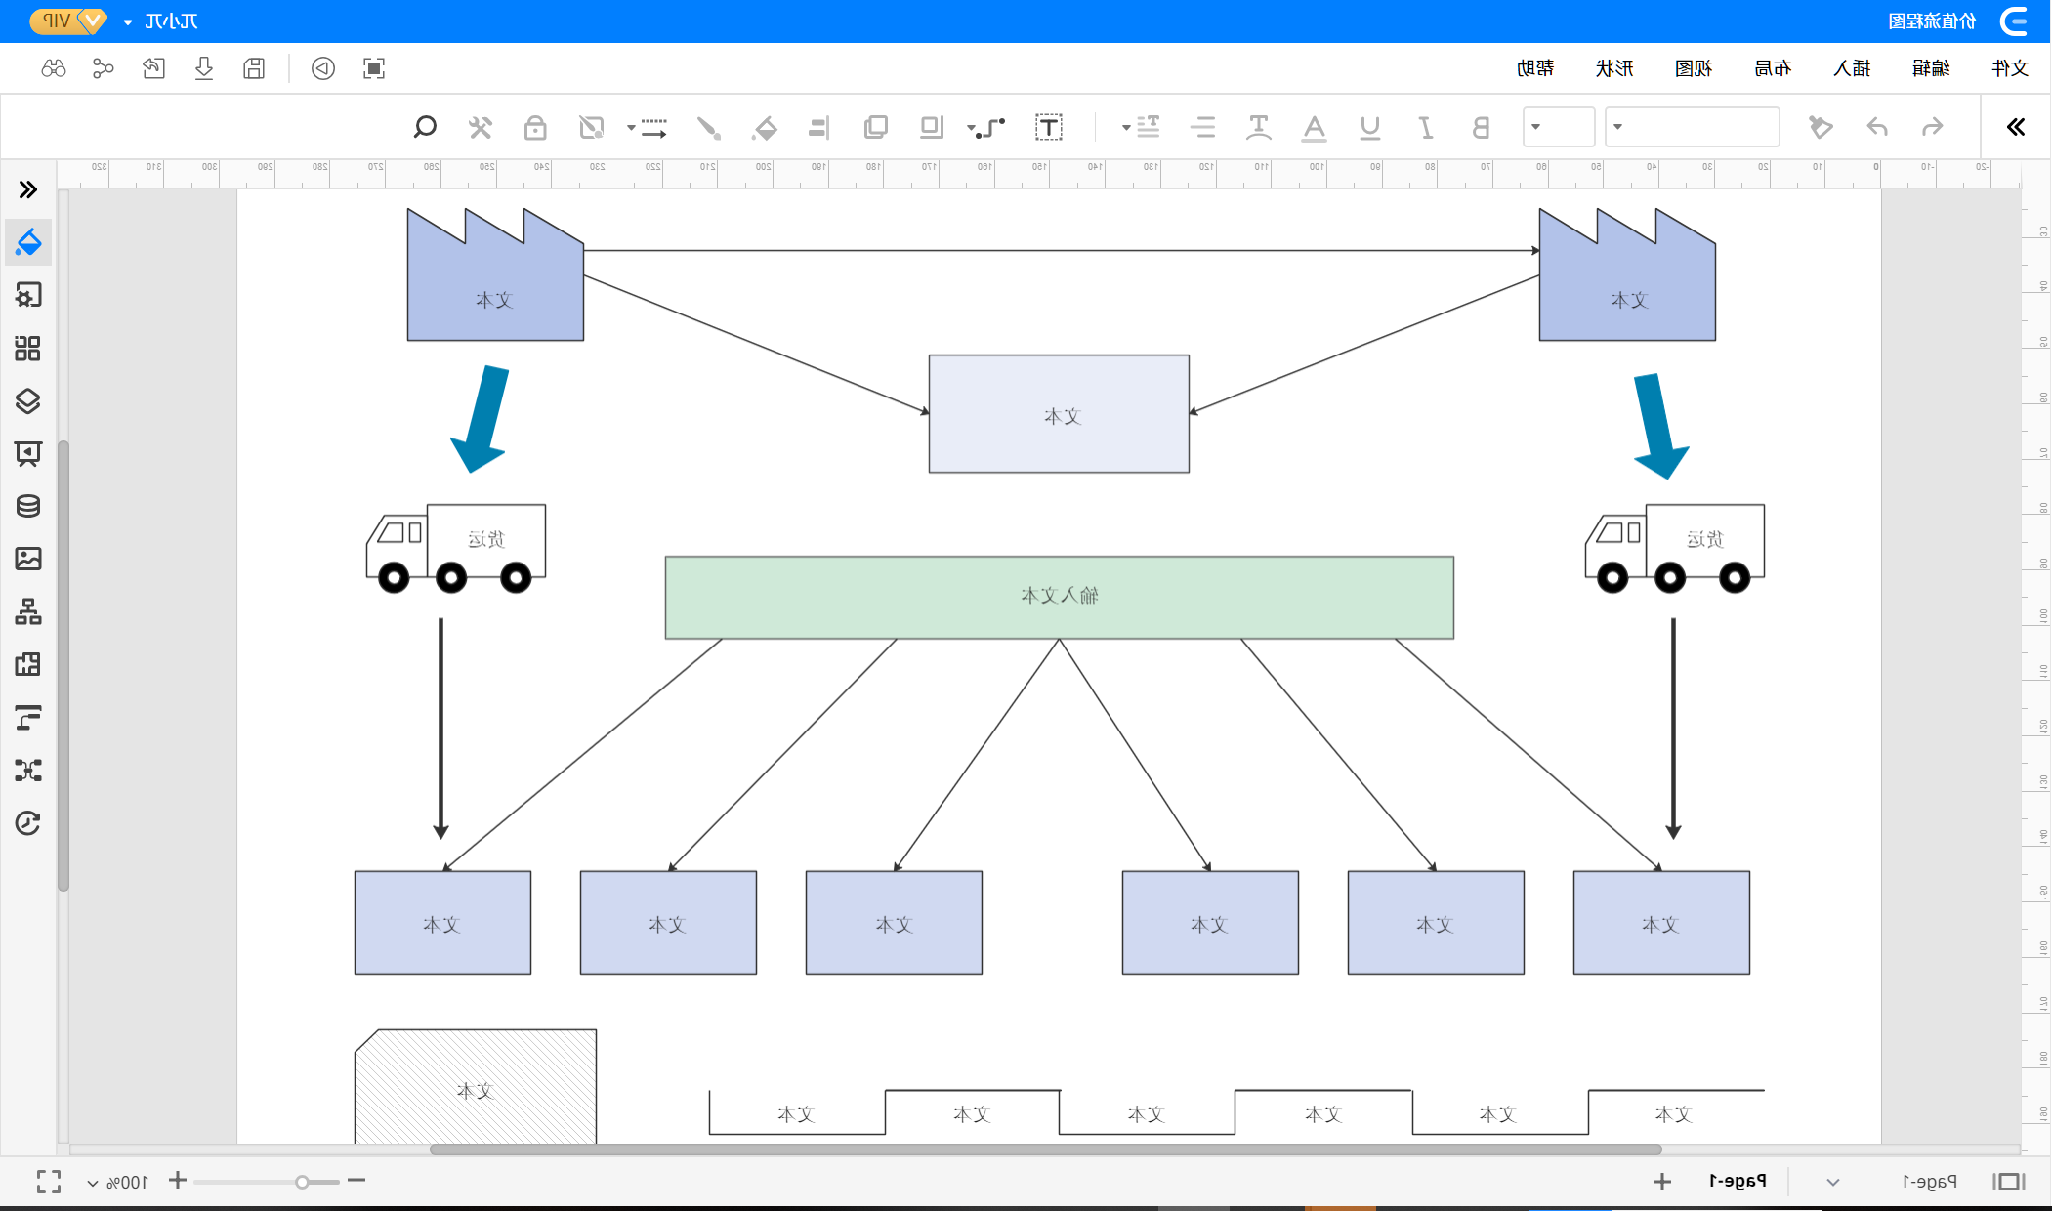The width and height of the screenshot is (2052, 1211).
Task: Toggle italic I formatting
Action: pos(1425,127)
